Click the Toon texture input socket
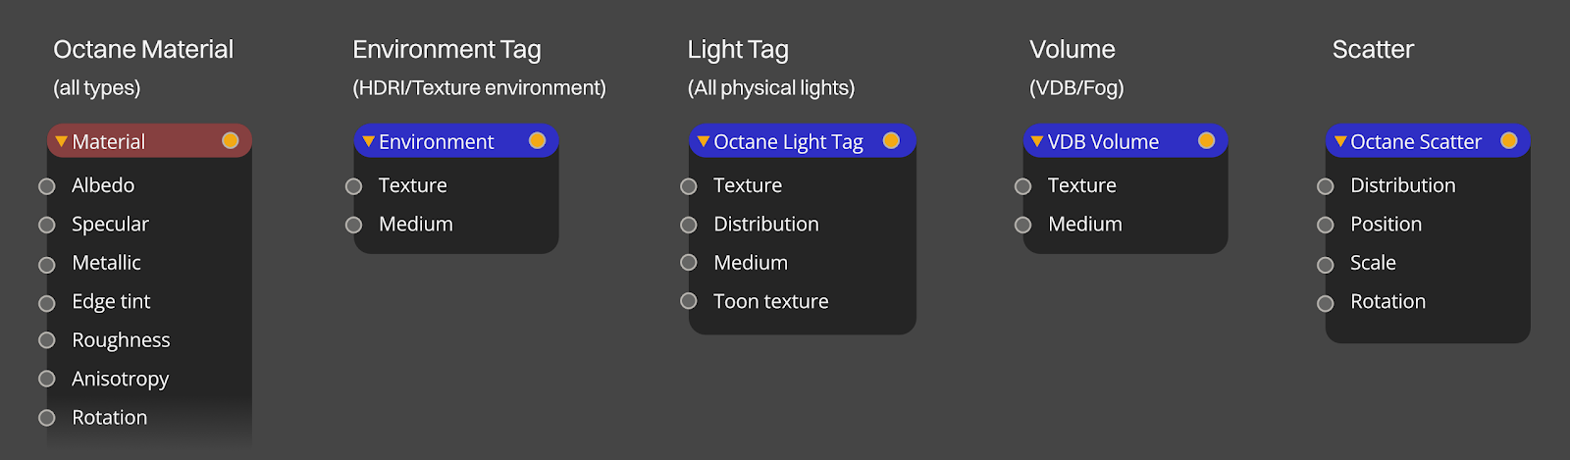The width and height of the screenshot is (1570, 460). coord(689,301)
